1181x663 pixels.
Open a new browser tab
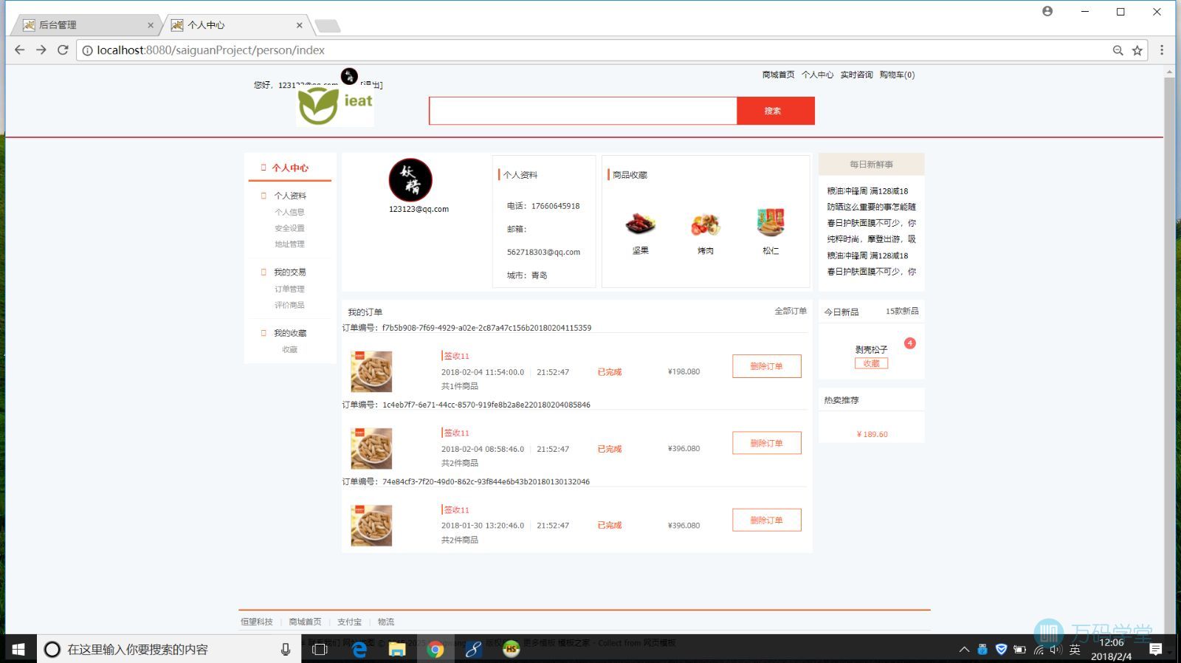click(x=328, y=27)
